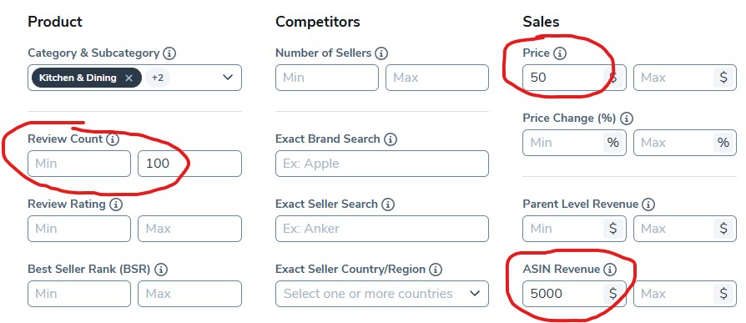
Task: Click info icon beside Category & Subcategory
Action: [169, 53]
